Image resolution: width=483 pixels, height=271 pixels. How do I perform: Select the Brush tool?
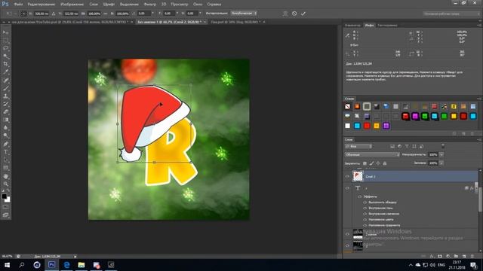(5, 89)
